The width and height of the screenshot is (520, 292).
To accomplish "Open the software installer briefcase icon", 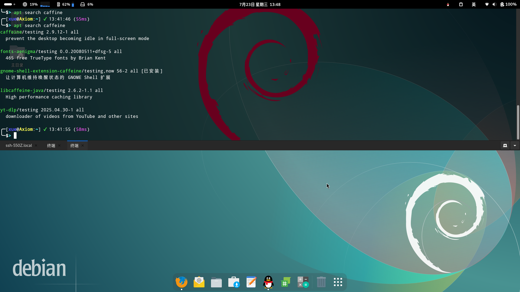I will pyautogui.click(x=234, y=282).
